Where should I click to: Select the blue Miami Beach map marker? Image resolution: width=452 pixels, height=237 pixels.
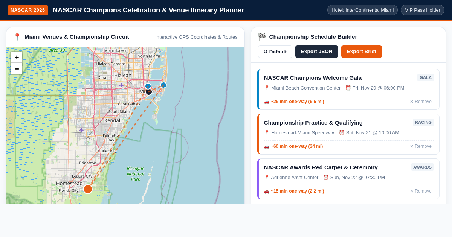[x=163, y=85]
